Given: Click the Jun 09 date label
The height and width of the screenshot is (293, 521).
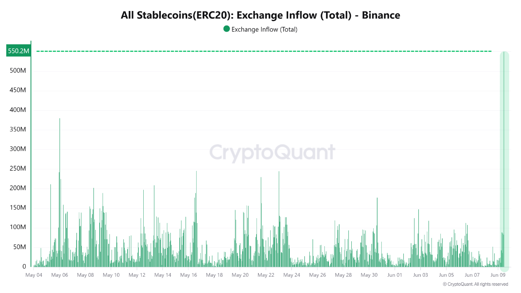Looking at the screenshot, I should 497,275.
